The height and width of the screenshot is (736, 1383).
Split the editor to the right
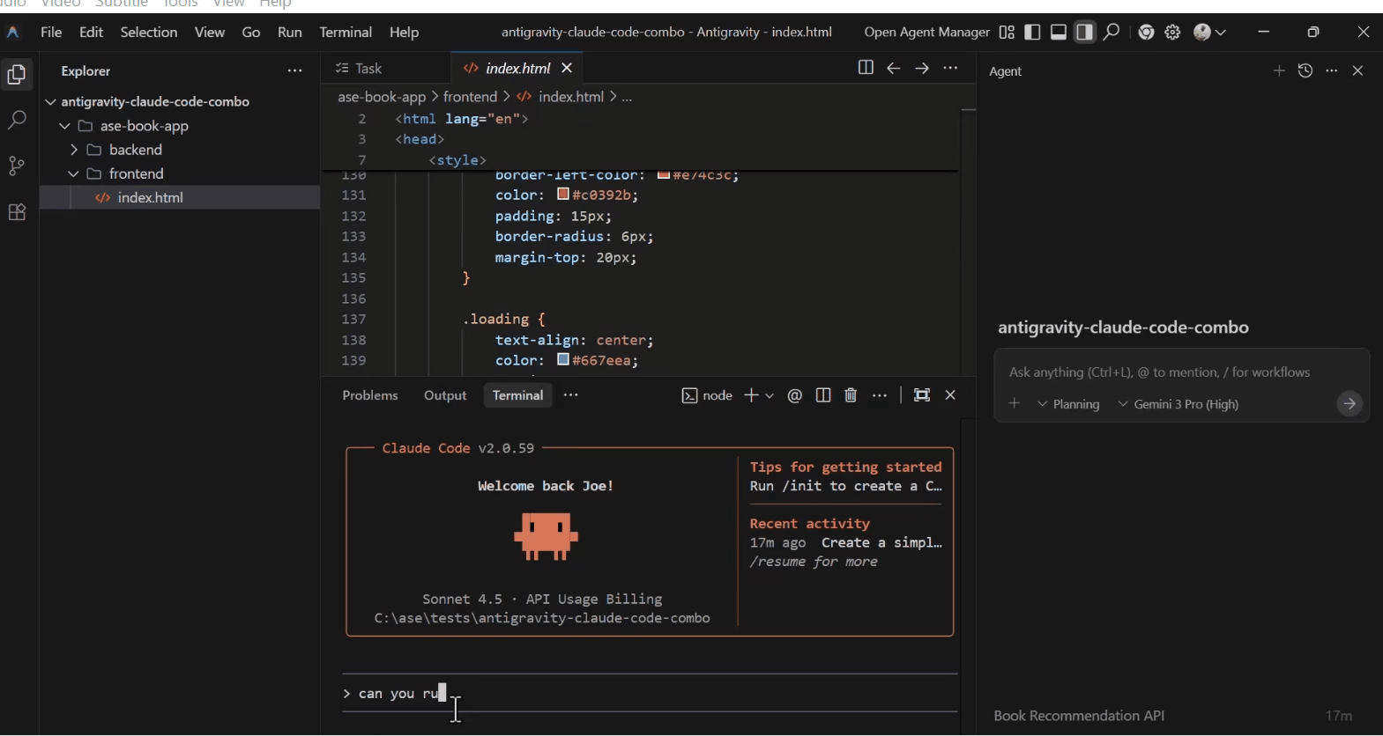coord(866,69)
